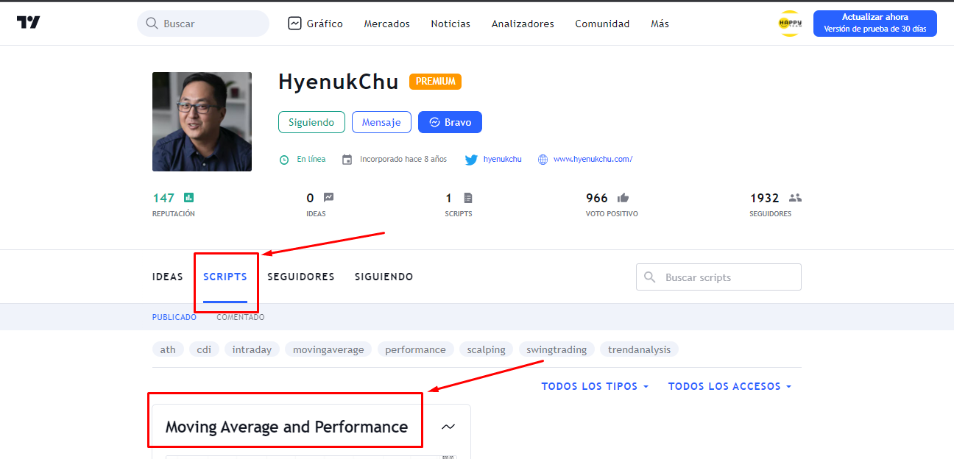This screenshot has height=459, width=954.
Task: Click the Bravo button
Action: tap(450, 122)
